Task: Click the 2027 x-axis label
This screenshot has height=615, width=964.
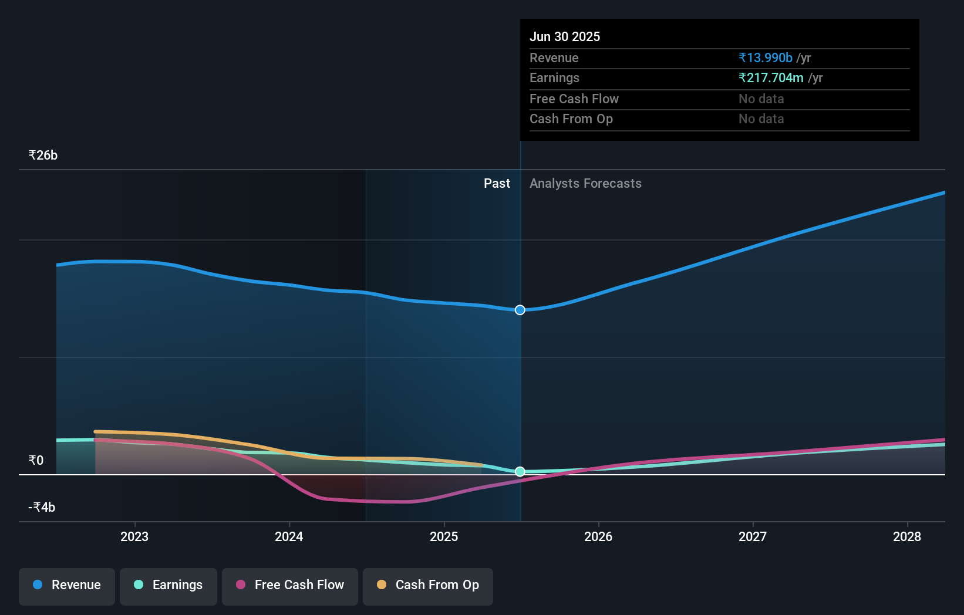Action: [x=753, y=536]
